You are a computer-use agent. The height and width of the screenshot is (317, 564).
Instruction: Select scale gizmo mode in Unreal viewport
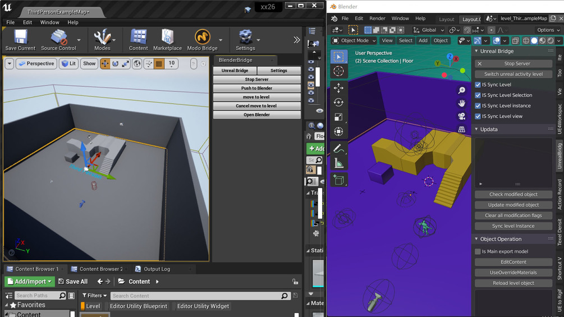(x=125, y=63)
